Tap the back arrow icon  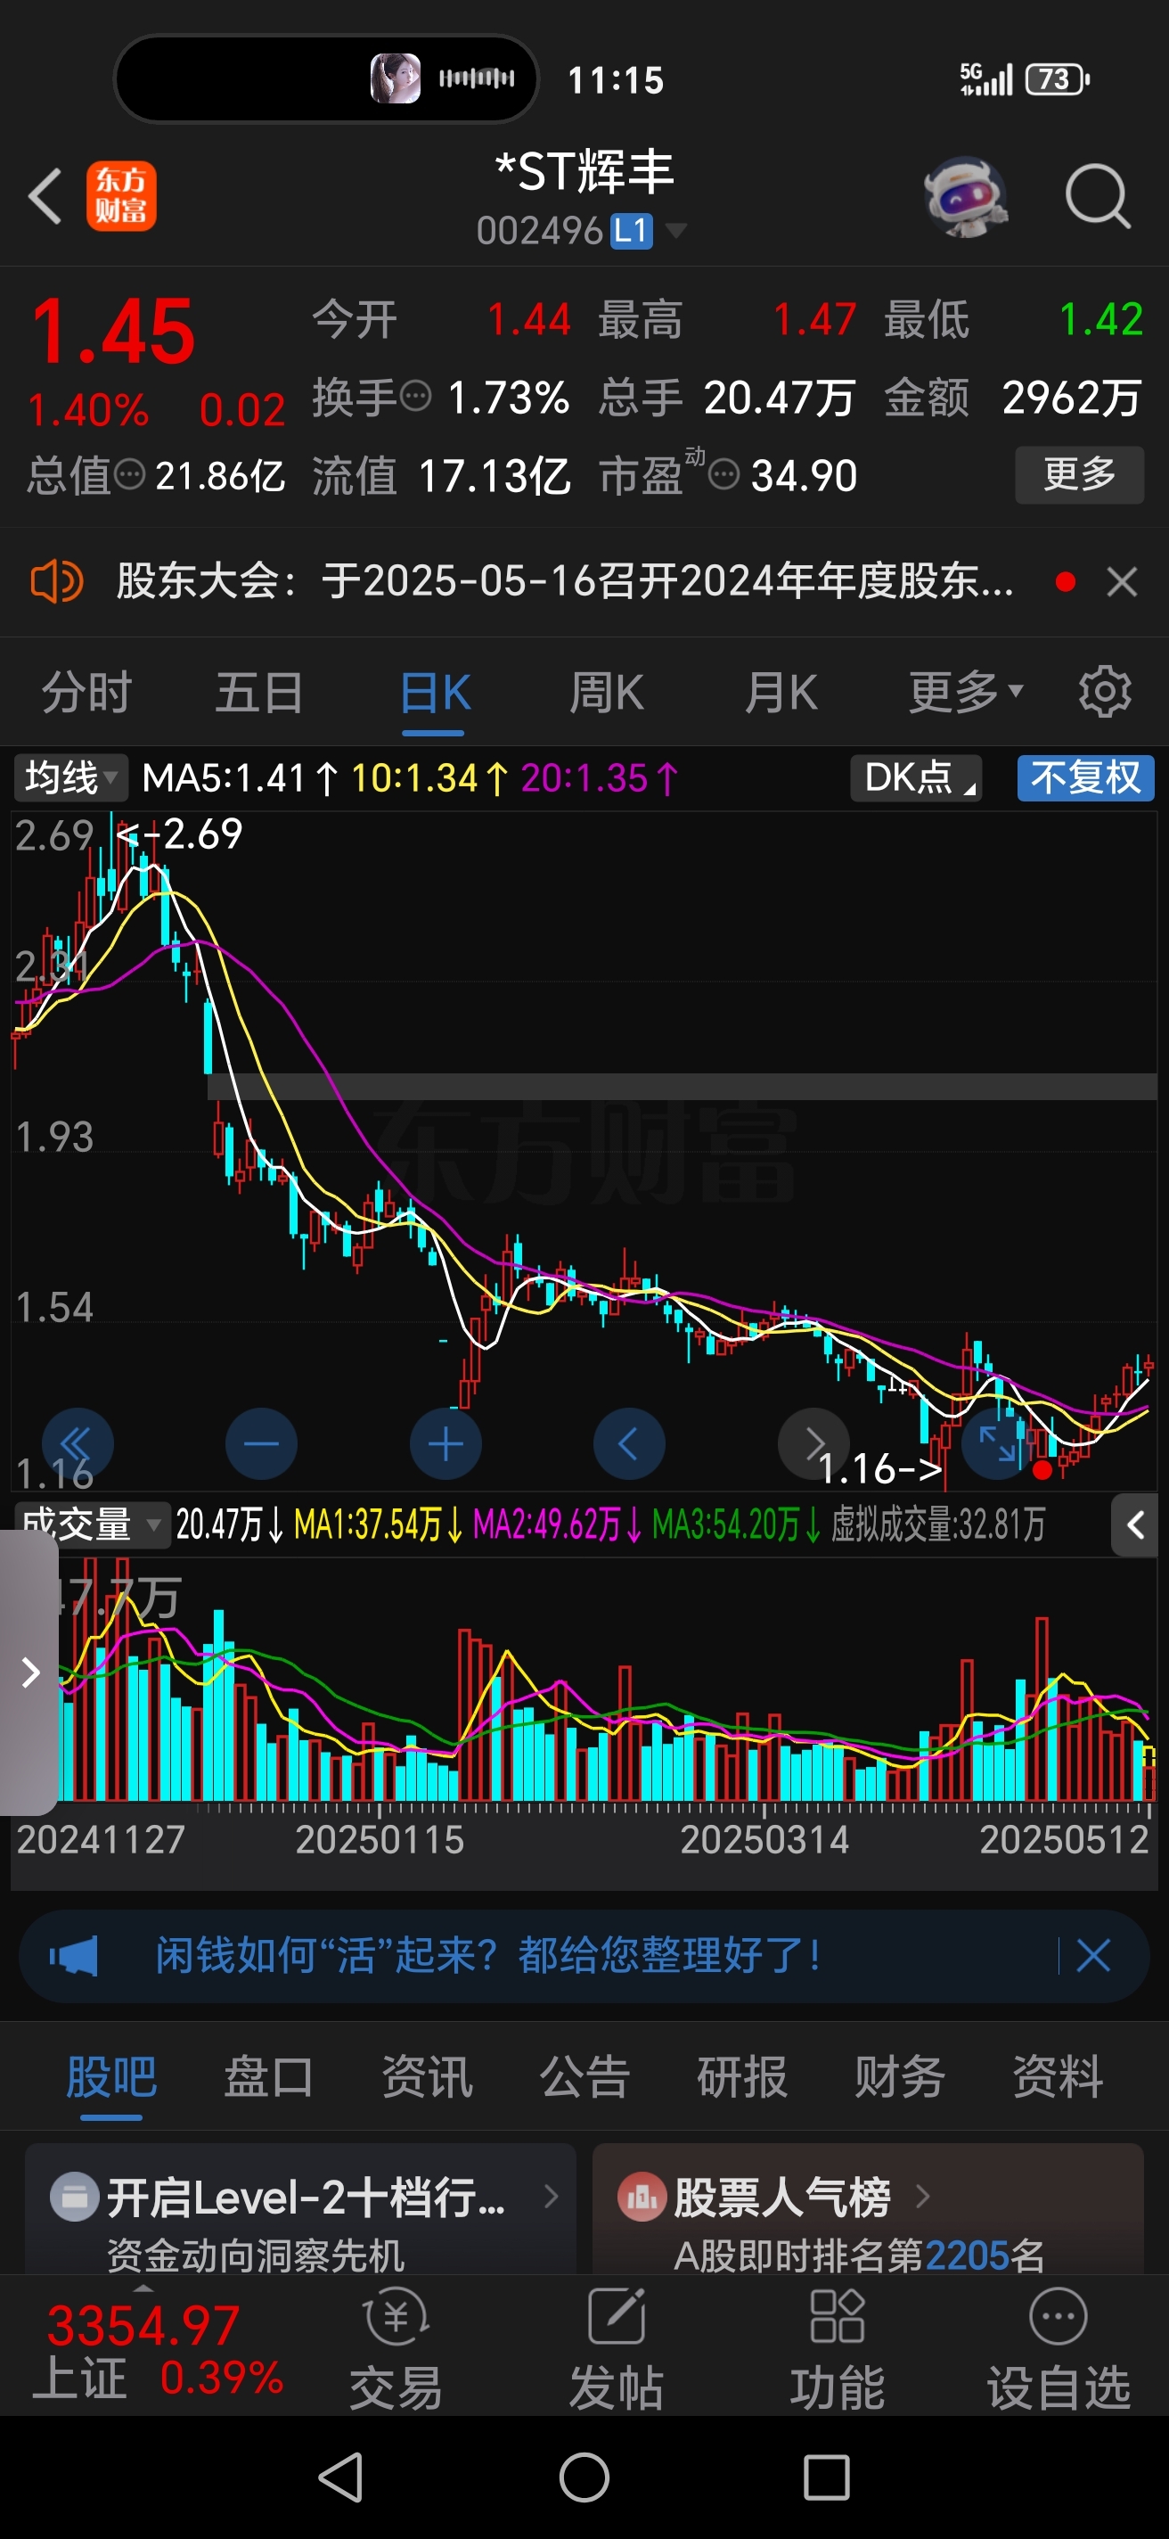(x=45, y=195)
